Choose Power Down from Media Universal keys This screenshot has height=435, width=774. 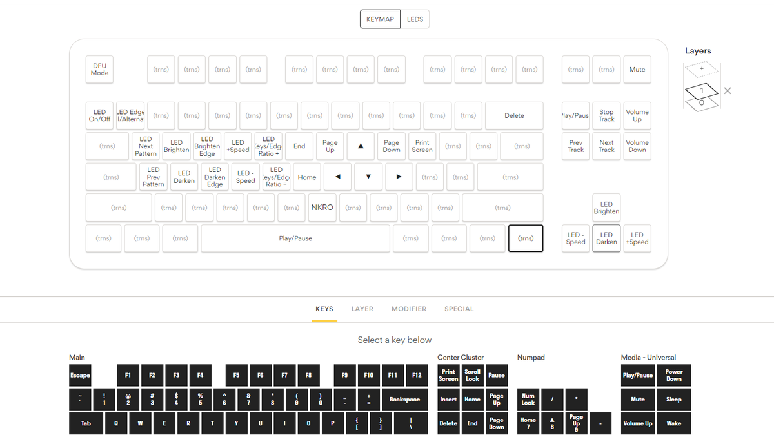coord(673,375)
